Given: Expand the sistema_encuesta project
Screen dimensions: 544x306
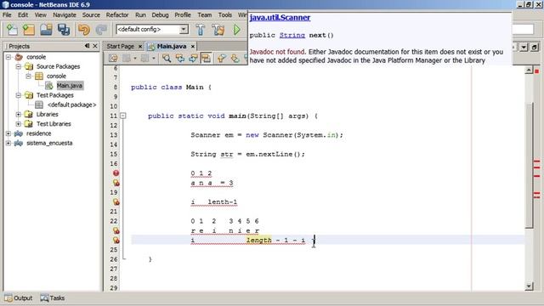Looking at the screenshot, I should point(8,143).
